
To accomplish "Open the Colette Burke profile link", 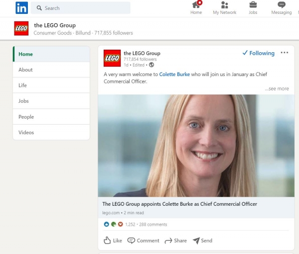I will tap(174, 74).
